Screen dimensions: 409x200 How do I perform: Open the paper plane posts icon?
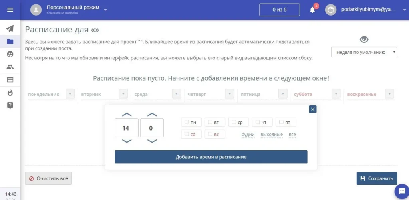(10, 28)
